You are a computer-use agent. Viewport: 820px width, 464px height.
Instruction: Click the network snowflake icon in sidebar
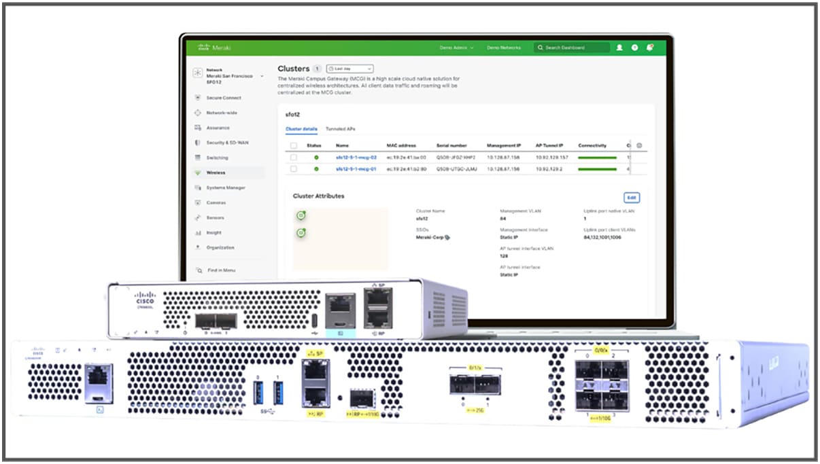[198, 73]
